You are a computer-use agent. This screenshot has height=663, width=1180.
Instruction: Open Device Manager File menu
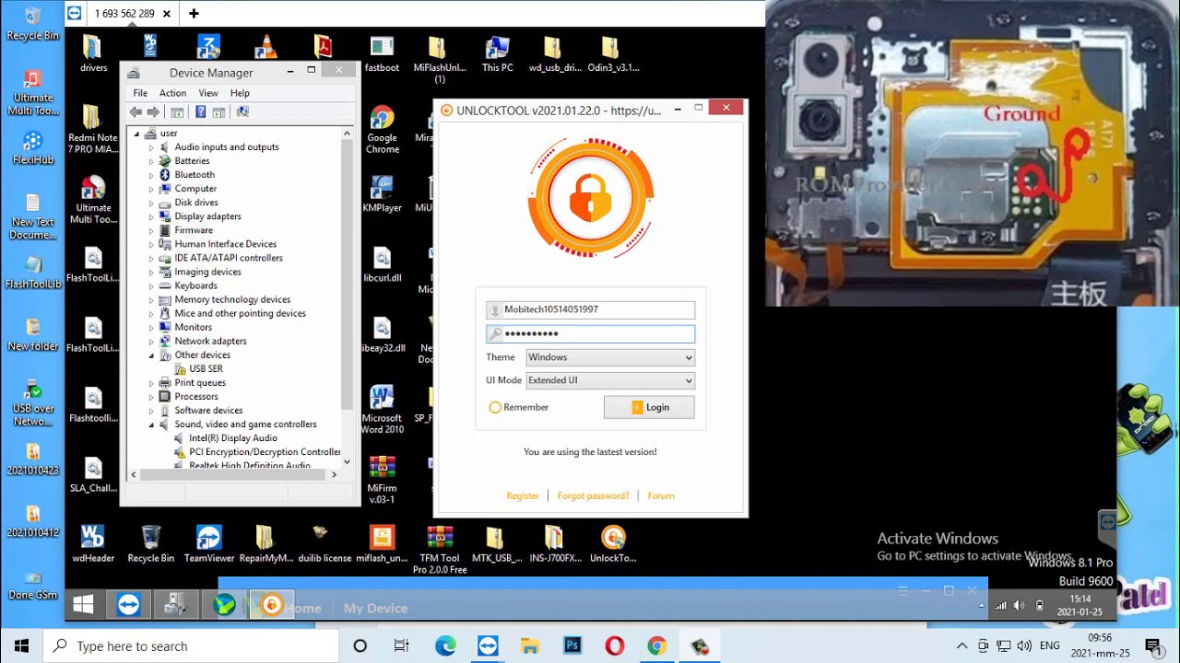point(140,93)
